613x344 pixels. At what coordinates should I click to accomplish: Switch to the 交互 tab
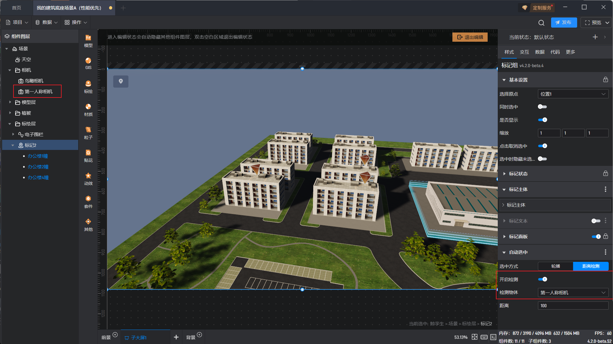524,52
